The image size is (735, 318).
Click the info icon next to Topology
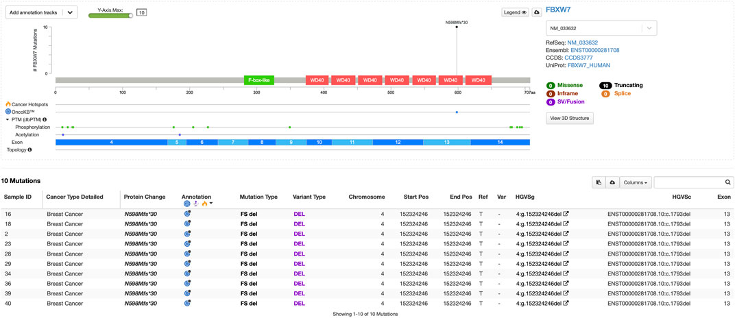pyautogui.click(x=29, y=150)
